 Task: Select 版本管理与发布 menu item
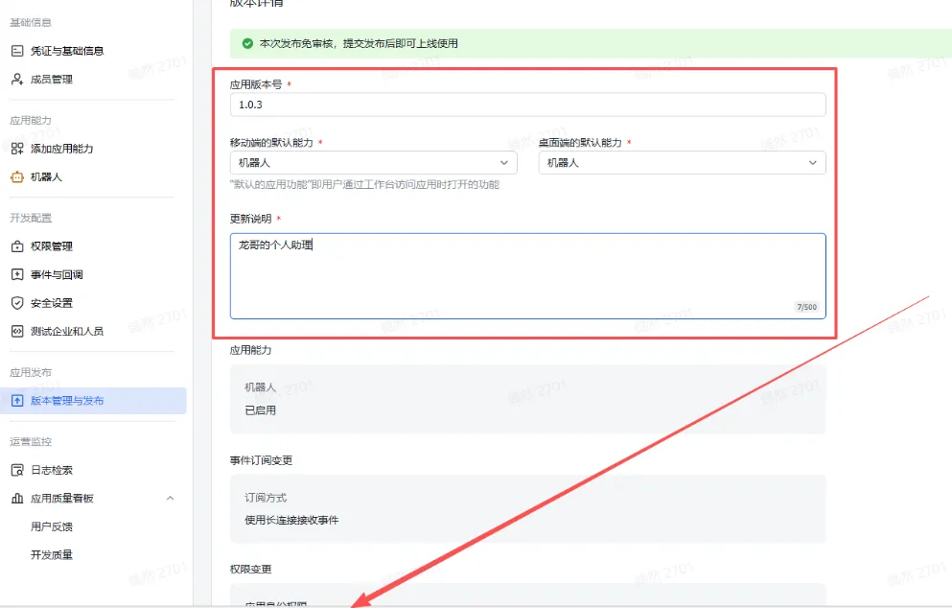tap(93, 400)
